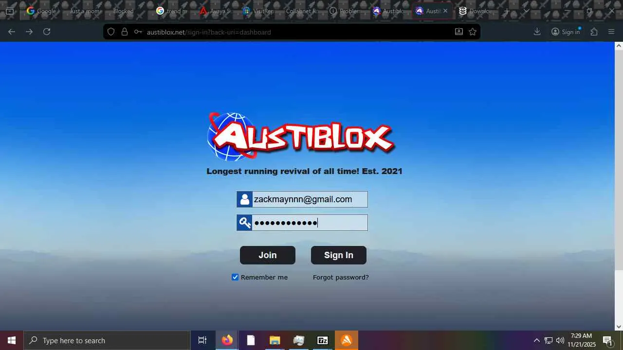Switch to the Google tab
This screenshot has width=623, height=350.
coord(41,11)
